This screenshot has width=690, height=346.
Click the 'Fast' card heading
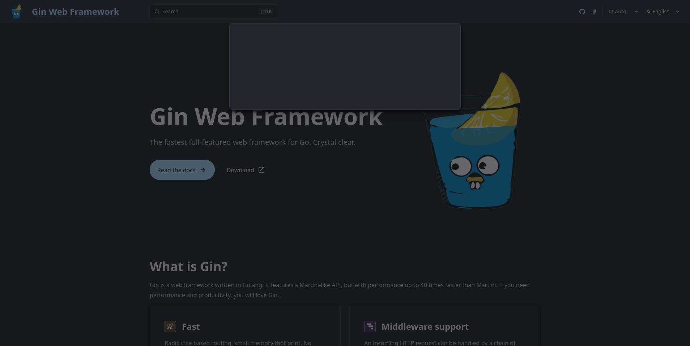point(191,326)
